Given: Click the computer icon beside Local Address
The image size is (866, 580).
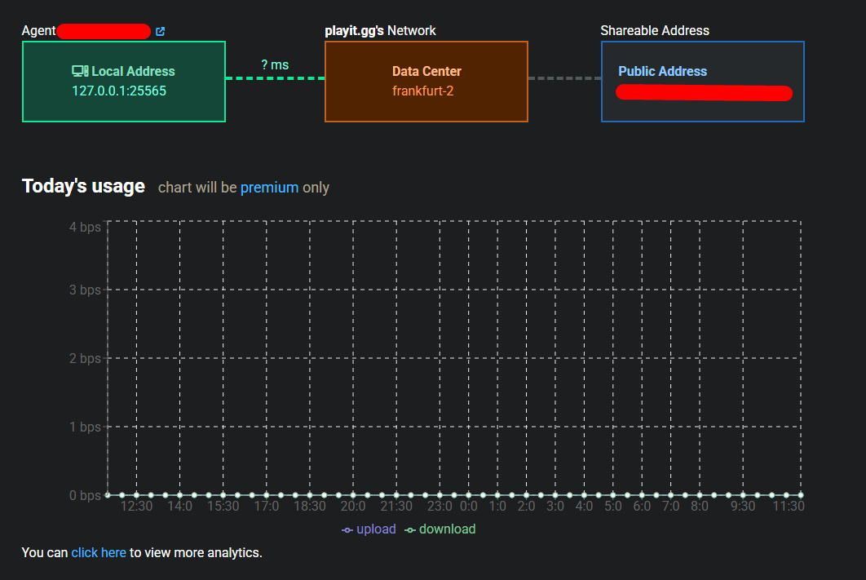Looking at the screenshot, I should tap(80, 71).
